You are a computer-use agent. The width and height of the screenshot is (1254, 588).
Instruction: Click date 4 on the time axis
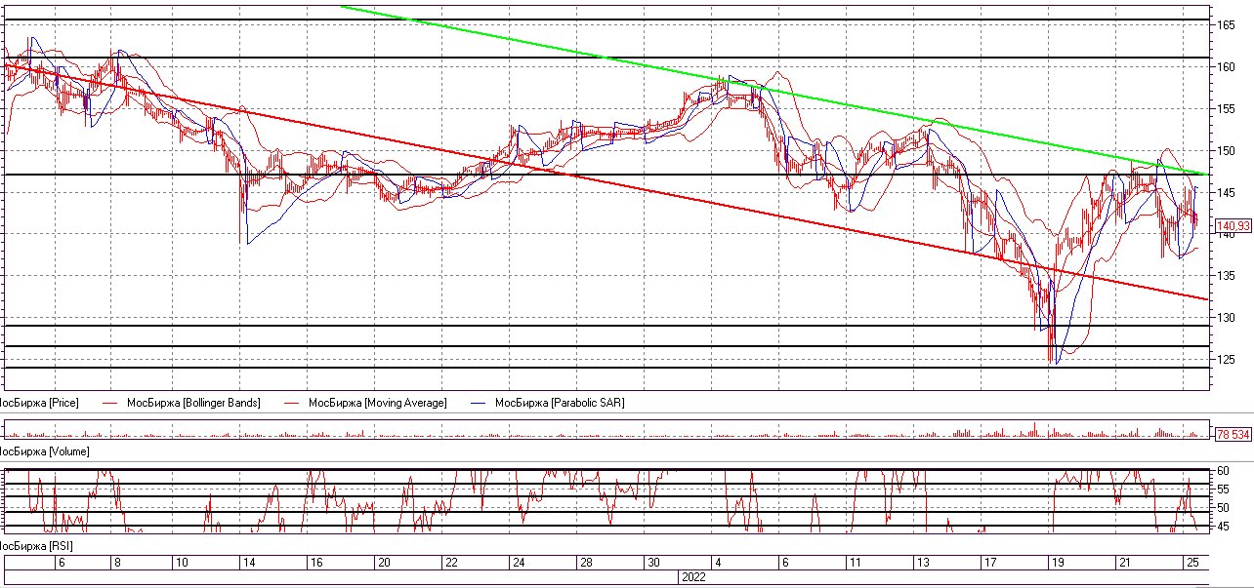tap(719, 563)
